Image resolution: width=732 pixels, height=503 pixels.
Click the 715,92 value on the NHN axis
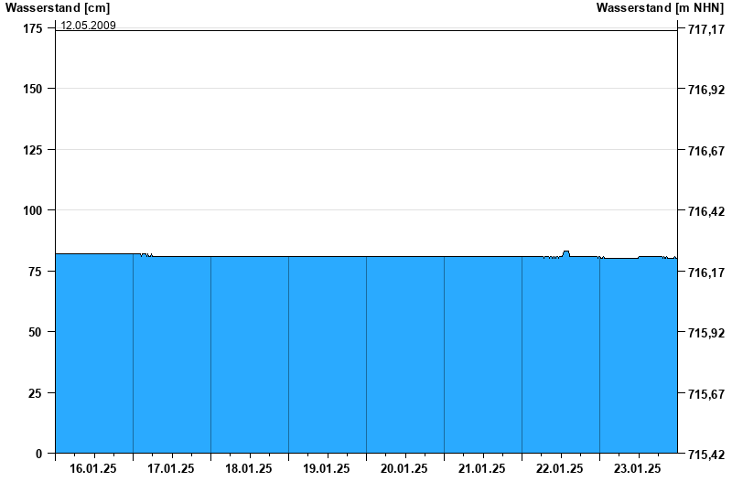(706, 333)
